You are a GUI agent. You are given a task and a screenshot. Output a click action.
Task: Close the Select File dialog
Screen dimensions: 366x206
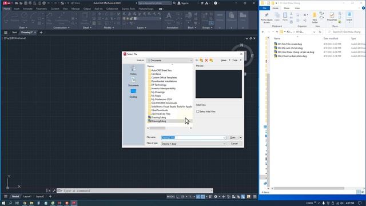tap(241, 54)
